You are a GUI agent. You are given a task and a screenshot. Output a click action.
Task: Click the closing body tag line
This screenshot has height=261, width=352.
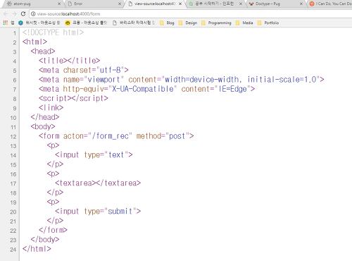click(45, 239)
